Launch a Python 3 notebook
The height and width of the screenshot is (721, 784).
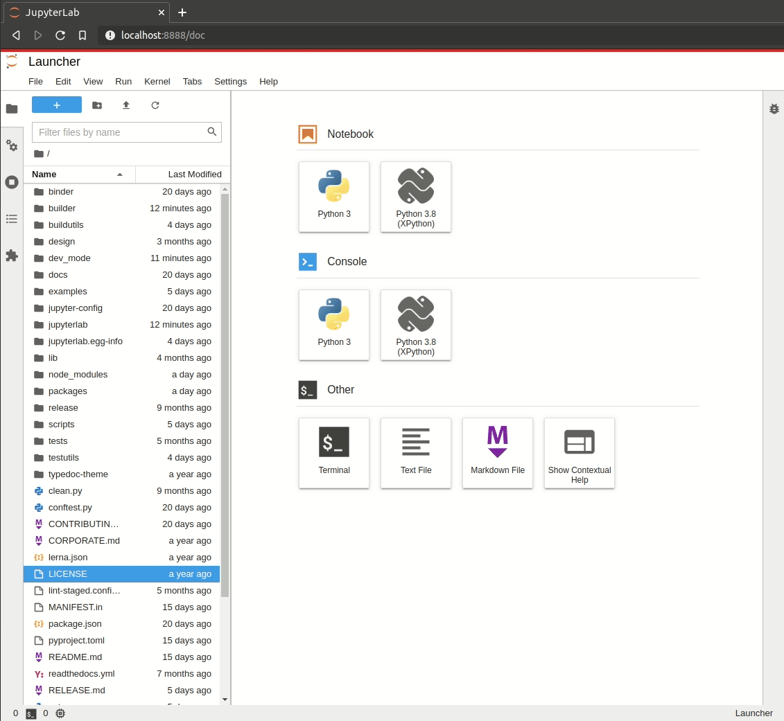pyautogui.click(x=334, y=197)
